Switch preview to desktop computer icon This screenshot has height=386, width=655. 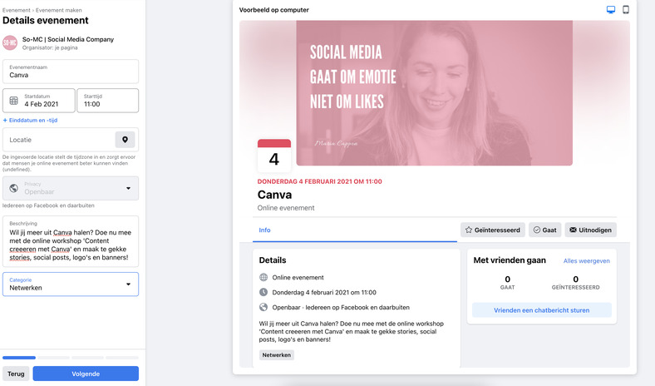611,10
